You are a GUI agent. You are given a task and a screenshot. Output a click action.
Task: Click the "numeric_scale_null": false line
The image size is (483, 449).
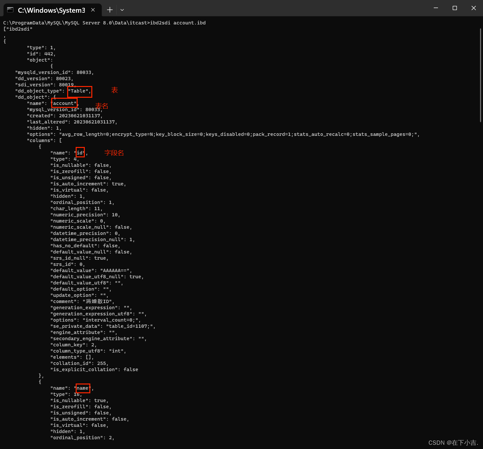point(91,227)
